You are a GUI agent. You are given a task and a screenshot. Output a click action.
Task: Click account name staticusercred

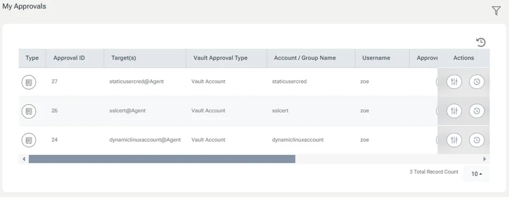[x=289, y=82]
